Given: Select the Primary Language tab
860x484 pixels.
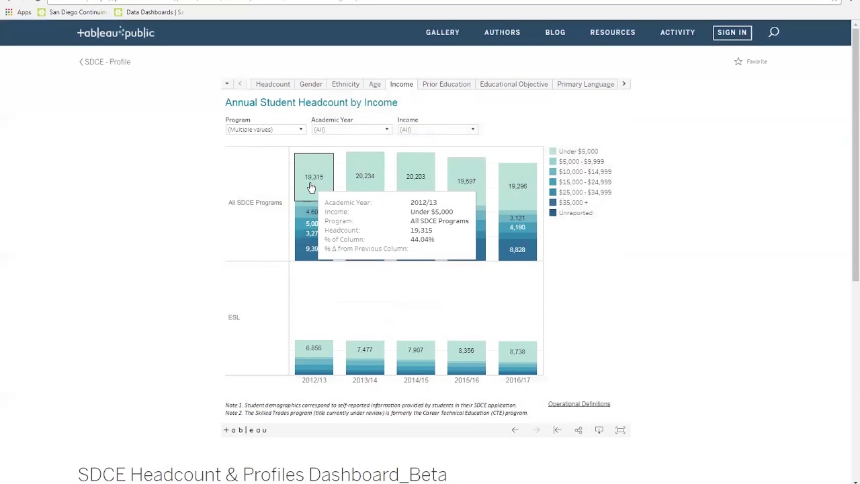Looking at the screenshot, I should click(586, 84).
